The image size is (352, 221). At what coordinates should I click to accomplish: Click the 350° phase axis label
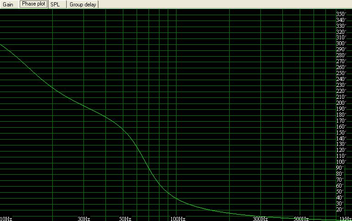(x=341, y=14)
